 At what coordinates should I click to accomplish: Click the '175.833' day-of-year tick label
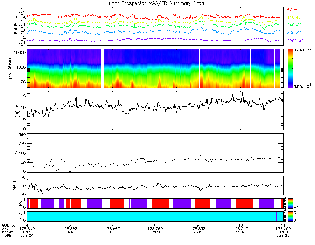198,229
